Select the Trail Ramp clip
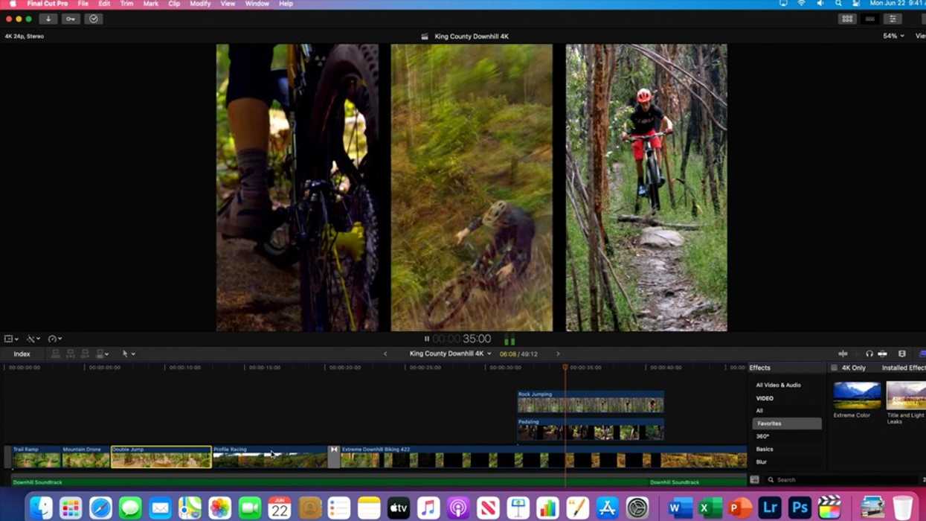 (x=36, y=458)
